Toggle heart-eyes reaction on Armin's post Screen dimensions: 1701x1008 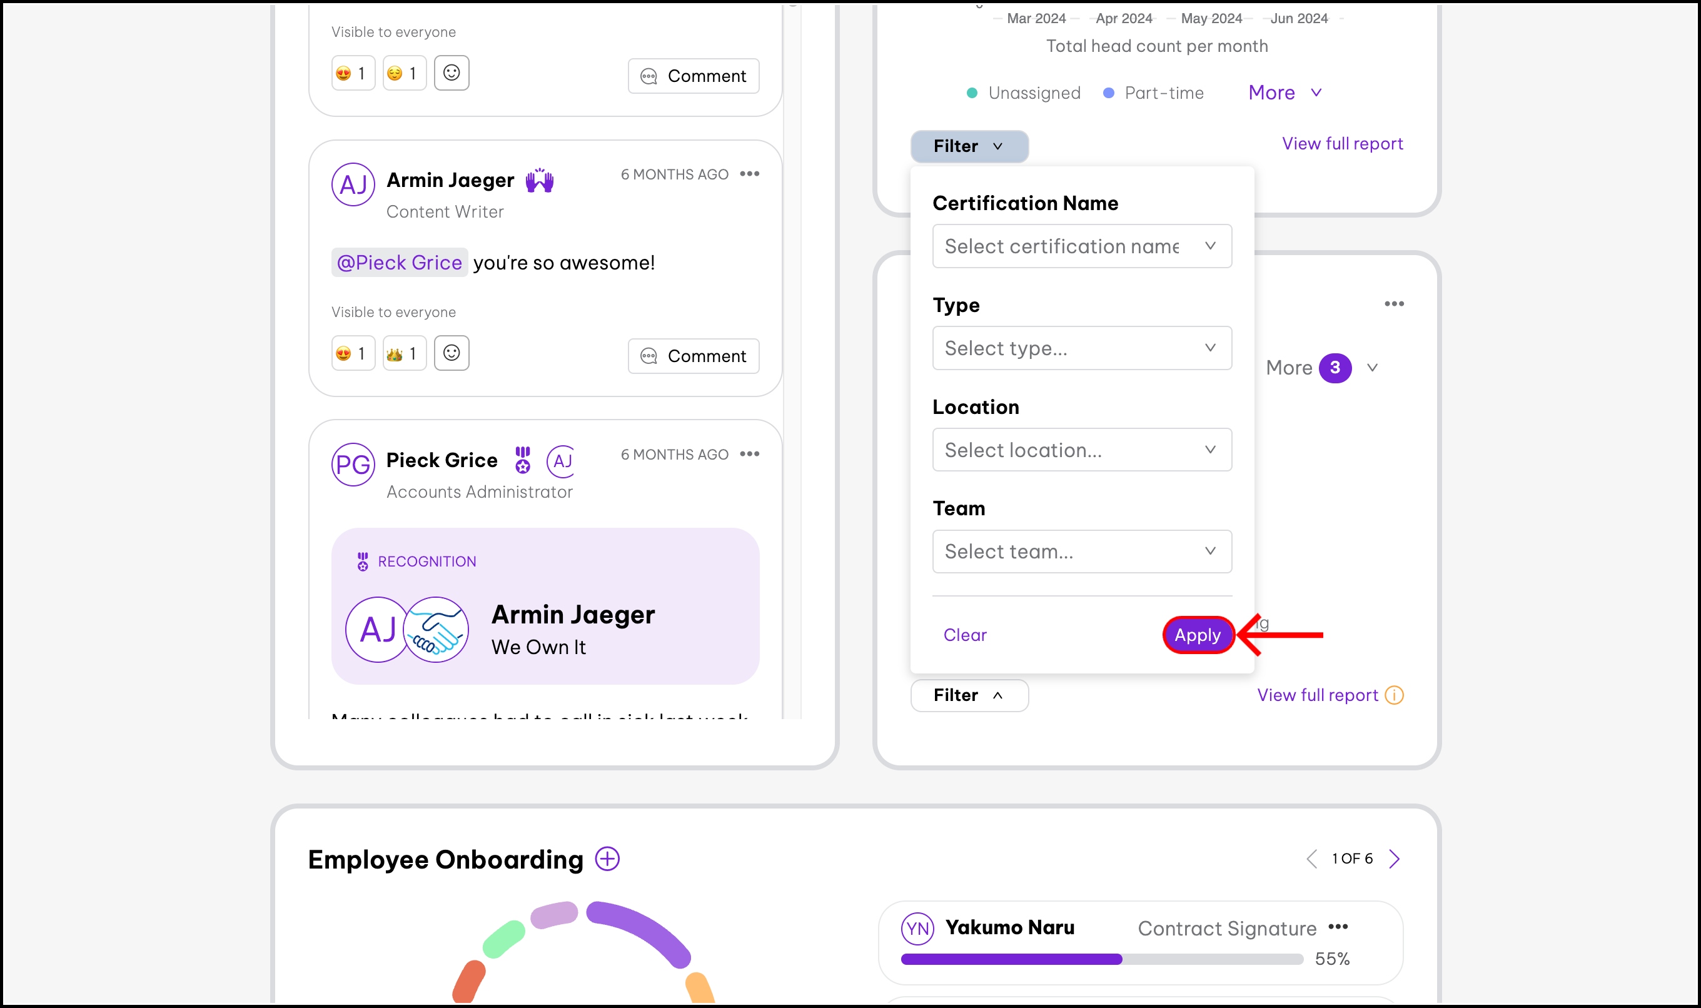point(353,353)
